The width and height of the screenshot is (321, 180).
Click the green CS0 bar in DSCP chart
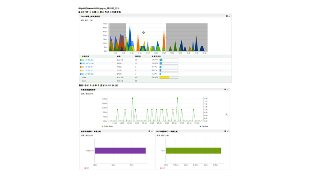(x=193, y=151)
